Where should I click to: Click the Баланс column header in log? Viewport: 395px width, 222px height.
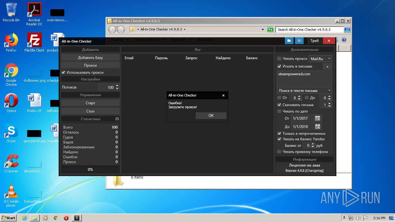coord(252,58)
